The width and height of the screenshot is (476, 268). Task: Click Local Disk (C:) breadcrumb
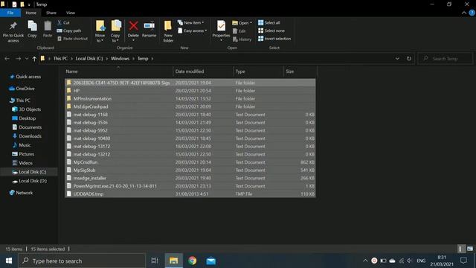[x=89, y=59]
